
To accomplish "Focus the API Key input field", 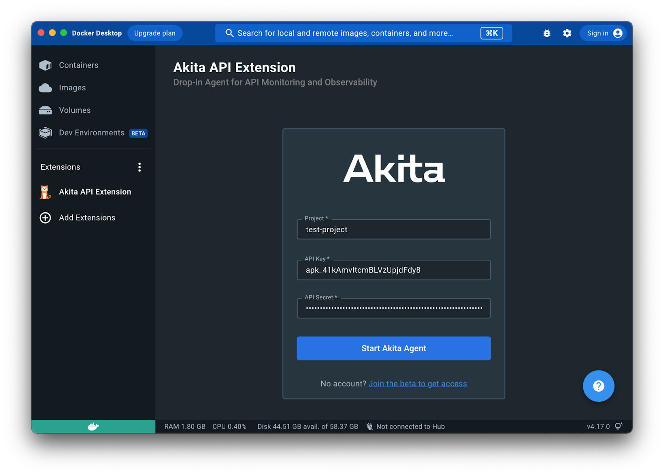I will pos(394,270).
